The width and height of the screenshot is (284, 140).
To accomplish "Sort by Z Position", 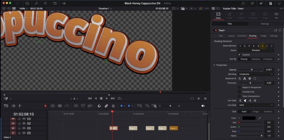I will click(268, 59).
